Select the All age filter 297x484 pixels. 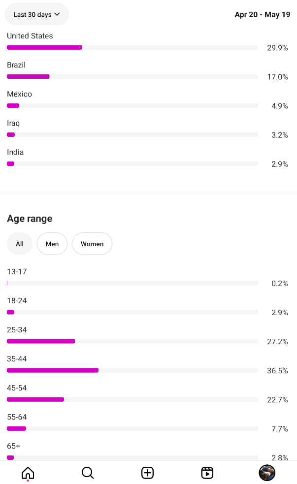(19, 244)
